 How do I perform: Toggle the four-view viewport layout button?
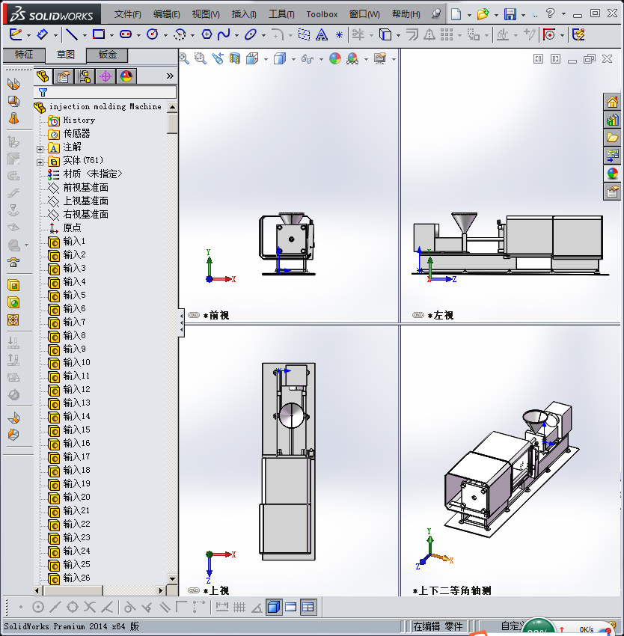(x=308, y=608)
